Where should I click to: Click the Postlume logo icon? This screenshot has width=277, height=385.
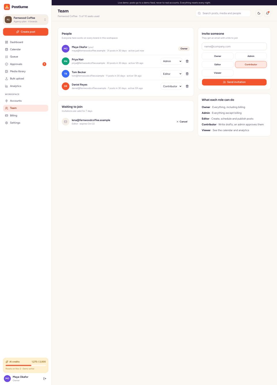click(7, 7)
